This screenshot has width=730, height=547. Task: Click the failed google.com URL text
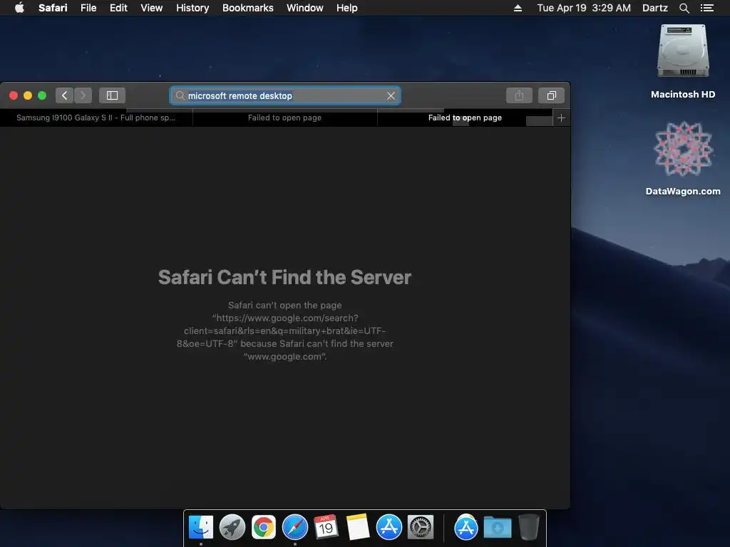tap(284, 330)
